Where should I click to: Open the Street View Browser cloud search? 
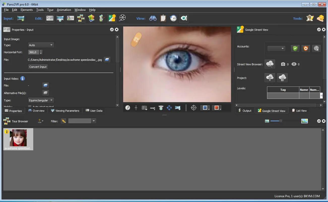270,64
